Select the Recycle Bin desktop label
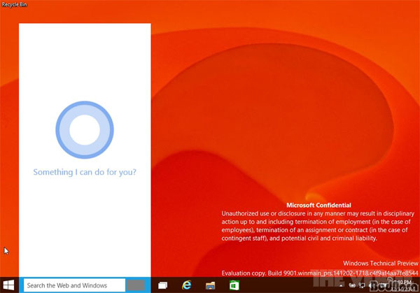Image resolution: width=420 pixels, height=293 pixels. pos(14,5)
